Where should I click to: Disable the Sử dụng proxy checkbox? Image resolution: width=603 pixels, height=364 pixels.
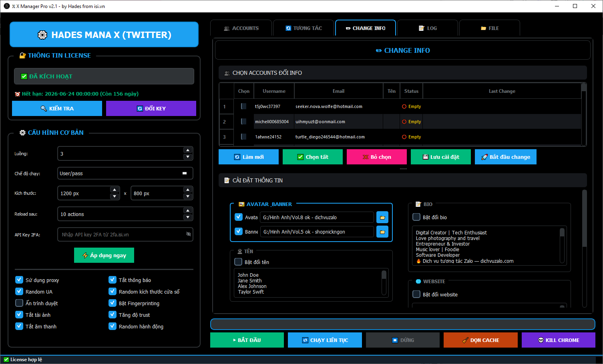(19, 280)
